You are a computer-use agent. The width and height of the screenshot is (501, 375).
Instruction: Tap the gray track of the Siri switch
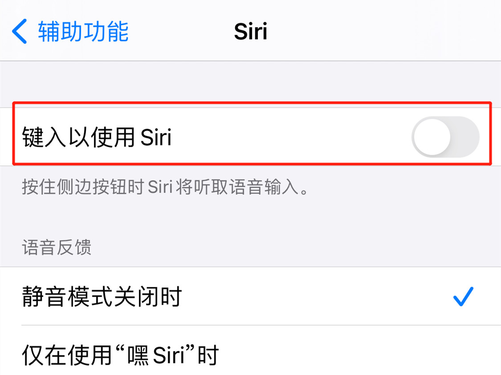pyautogui.click(x=465, y=137)
